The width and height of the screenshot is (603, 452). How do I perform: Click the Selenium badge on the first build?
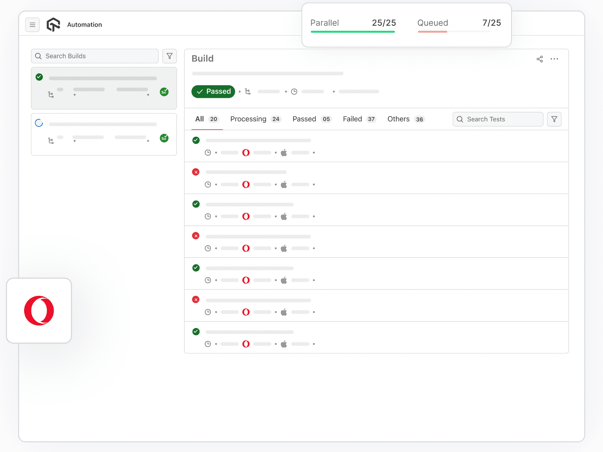tap(164, 91)
